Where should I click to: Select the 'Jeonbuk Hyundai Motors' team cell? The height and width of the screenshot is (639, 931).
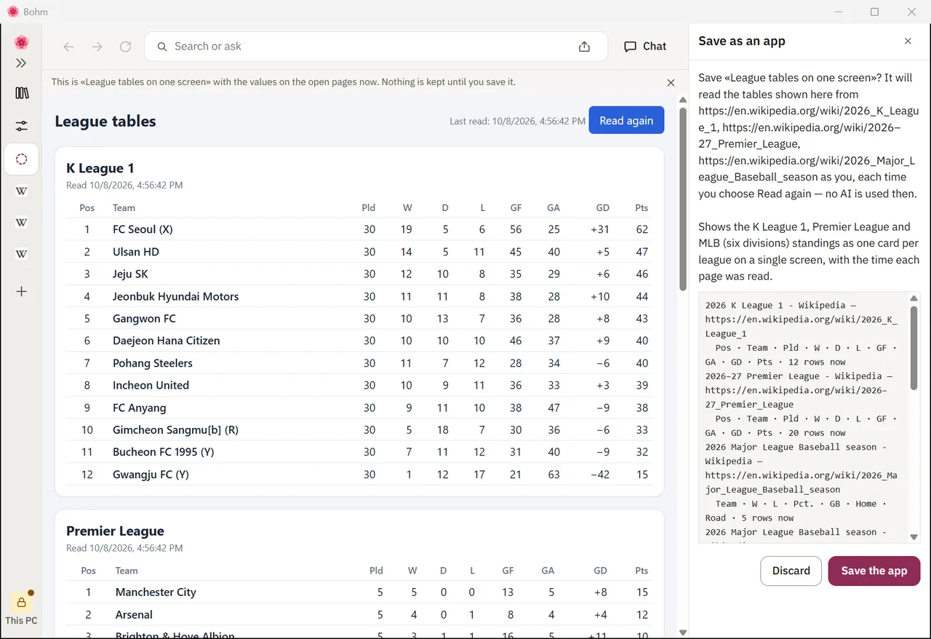click(175, 296)
